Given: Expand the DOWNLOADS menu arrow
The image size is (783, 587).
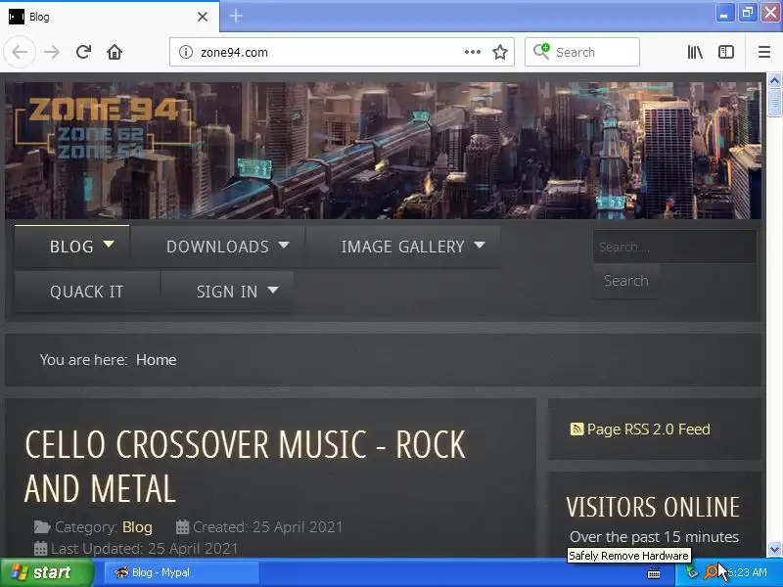Looking at the screenshot, I should point(284,246).
